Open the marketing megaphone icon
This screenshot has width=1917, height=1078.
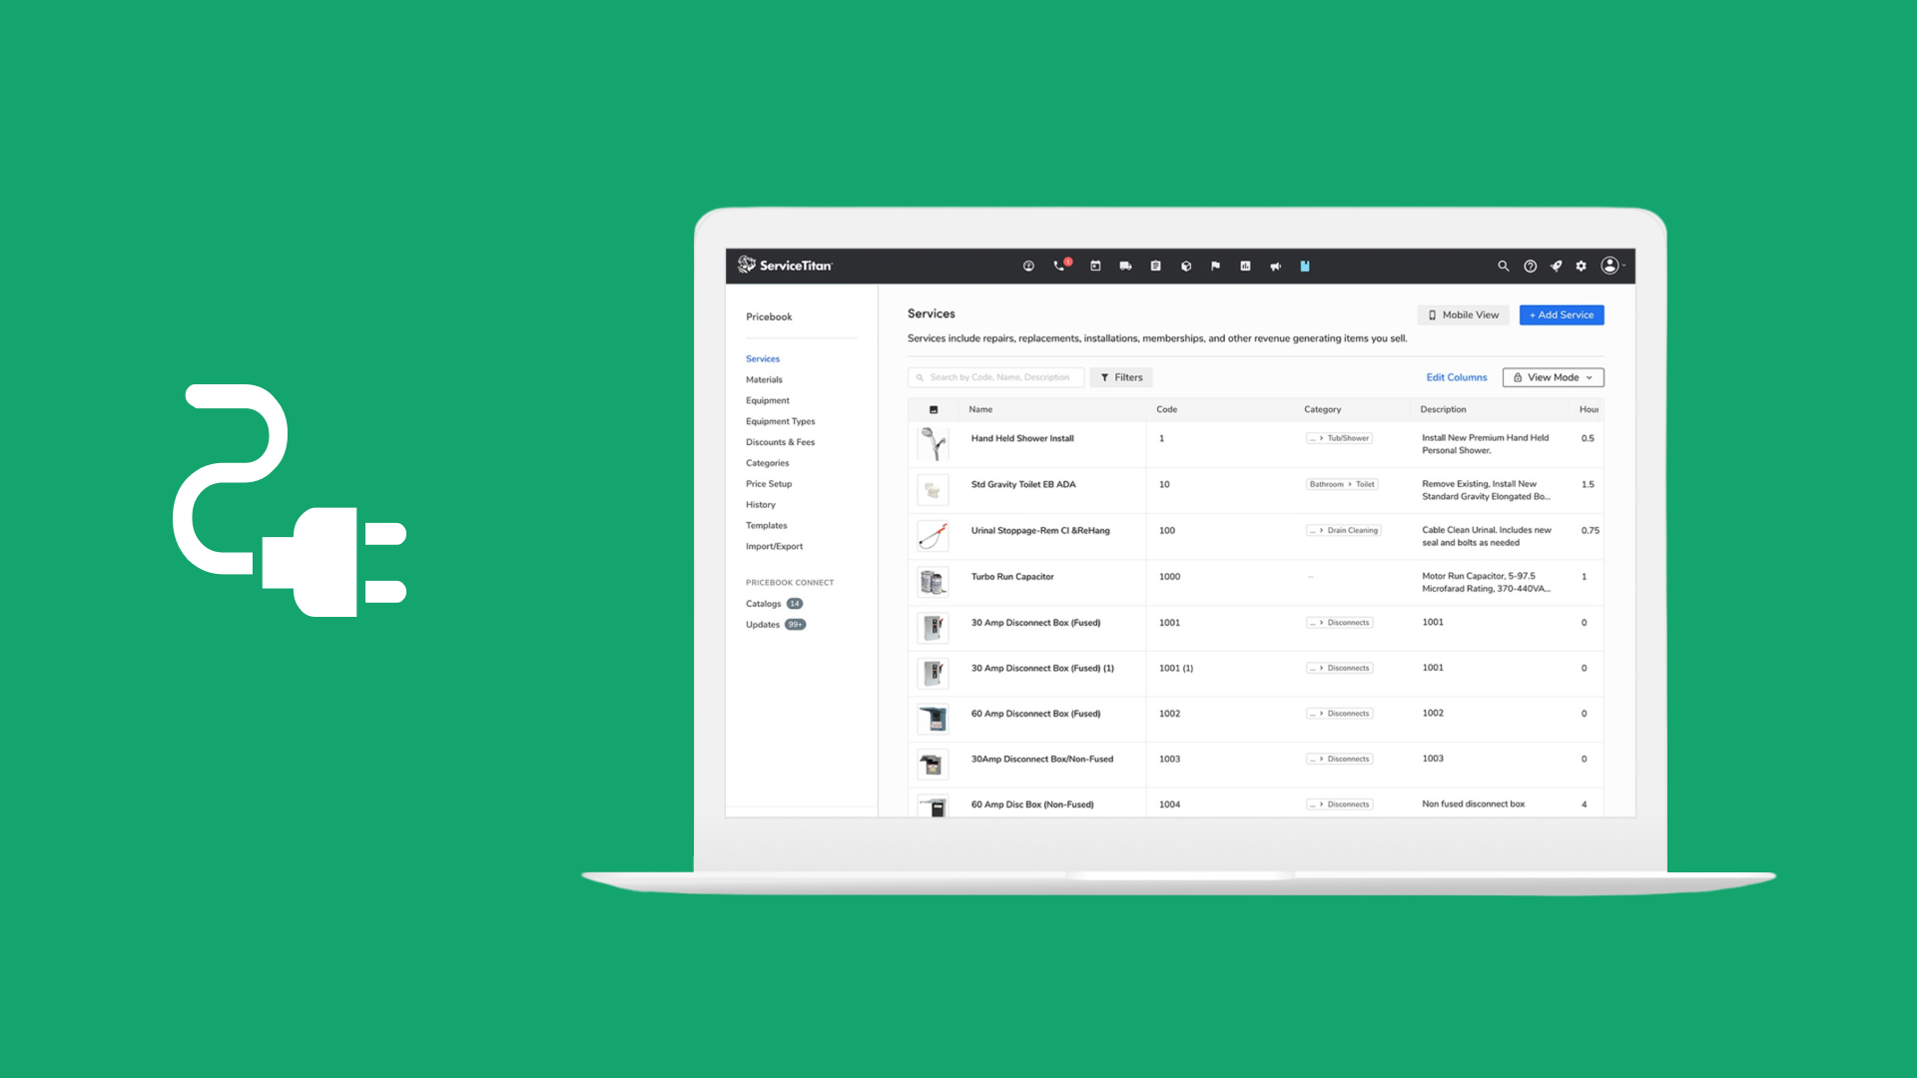click(x=1275, y=267)
